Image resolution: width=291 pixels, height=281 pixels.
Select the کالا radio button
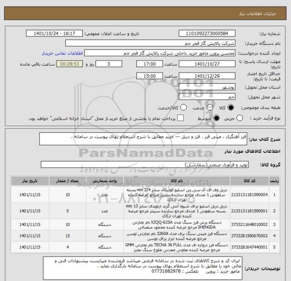(x=231, y=107)
